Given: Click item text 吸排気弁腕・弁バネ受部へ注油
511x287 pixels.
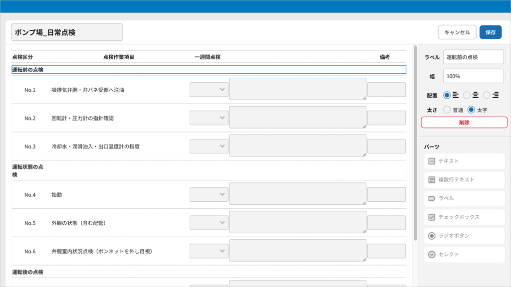Looking at the screenshot, I should point(88,90).
